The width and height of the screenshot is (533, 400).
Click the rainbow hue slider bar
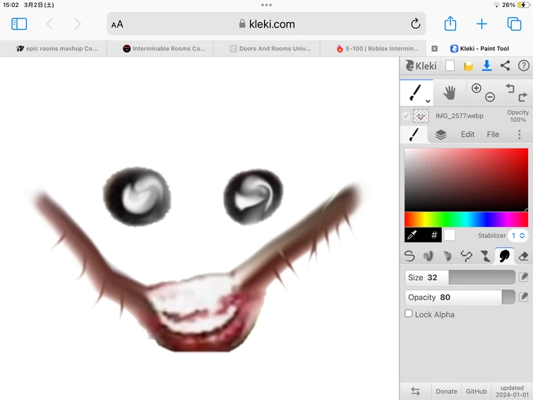point(466,220)
